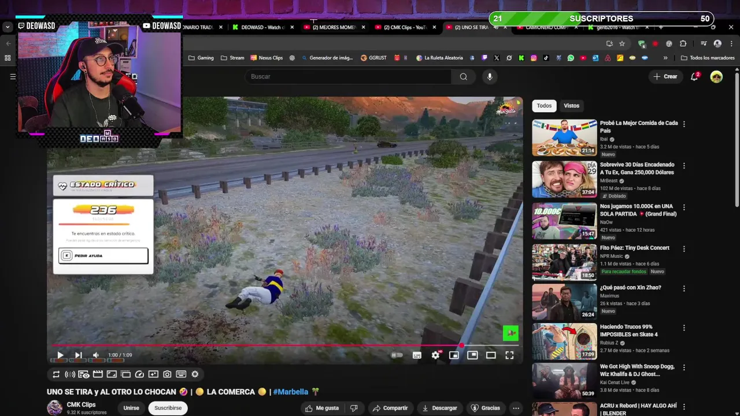Select the Vistos filter chip
Viewport: 740px width, 416px height.
click(571, 106)
